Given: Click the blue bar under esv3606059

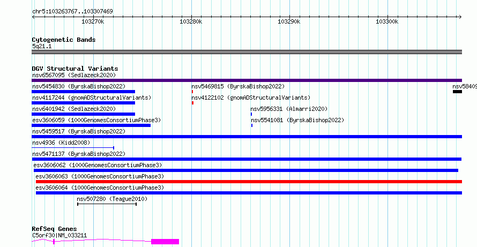Looking at the screenshot, I should click(91, 125).
